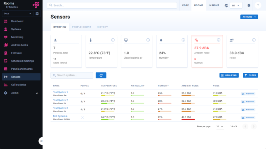This screenshot has width=266, height=149.
Task: Open the Actions dropdown button
Action: [x=249, y=17]
